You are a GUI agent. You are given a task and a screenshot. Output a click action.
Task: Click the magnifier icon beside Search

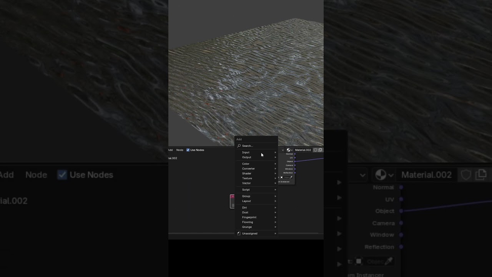pos(239,146)
